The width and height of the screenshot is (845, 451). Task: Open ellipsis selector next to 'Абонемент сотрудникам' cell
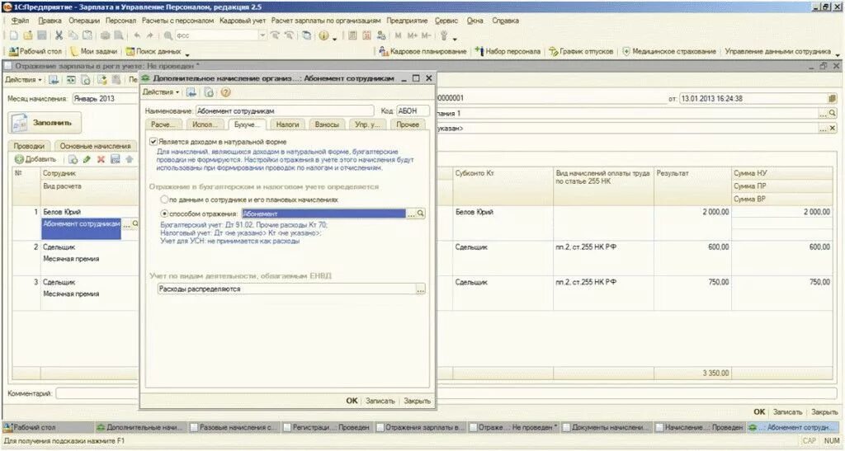126,224
